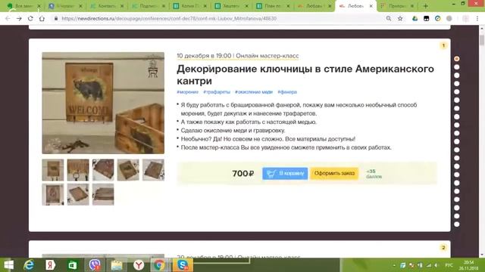Select the first gallery thumbnail under main photo
This screenshot has width=485, height=272.
(53, 170)
